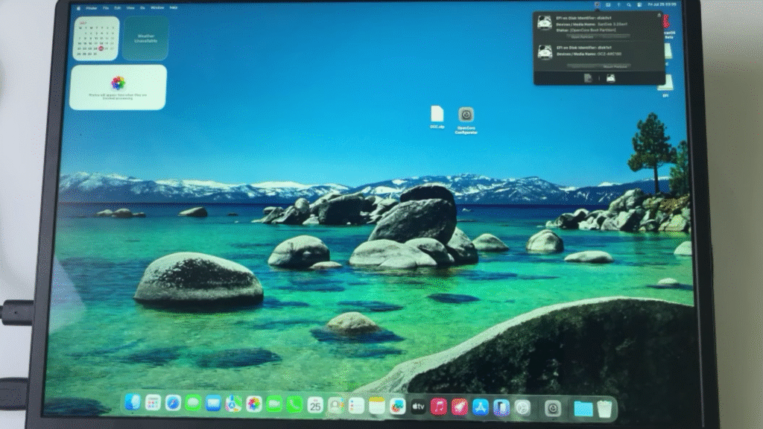The height and width of the screenshot is (429, 763).
Task: Open the Trash in the Dock
Action: pyautogui.click(x=605, y=408)
